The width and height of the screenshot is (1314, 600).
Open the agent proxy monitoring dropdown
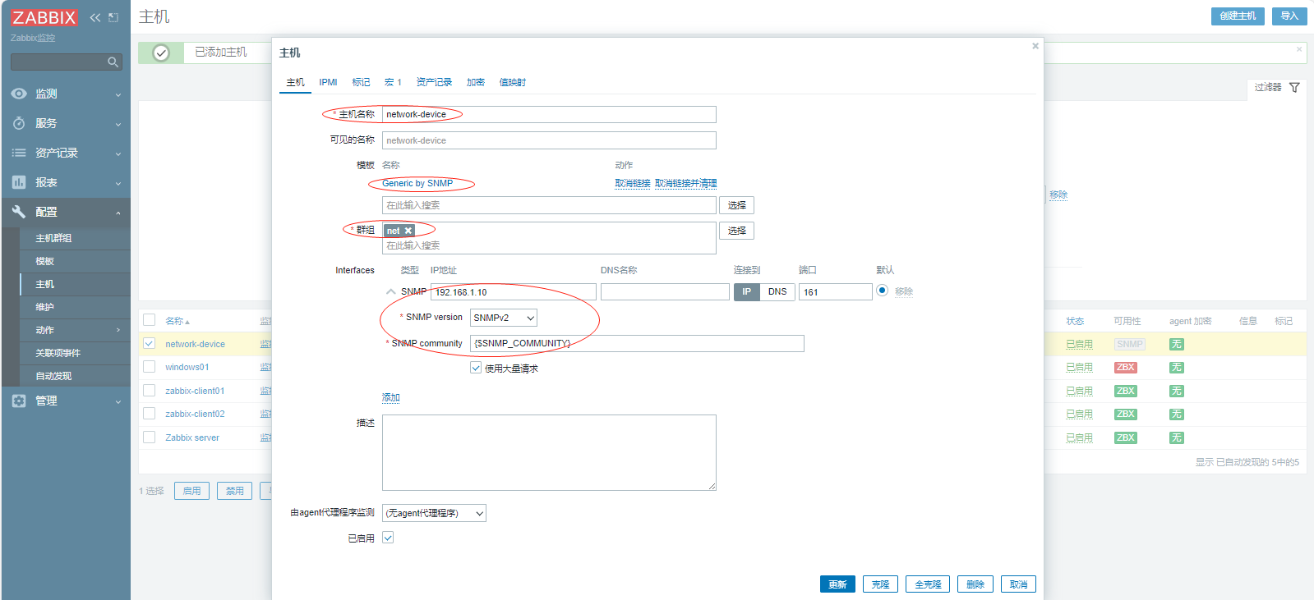pos(434,513)
